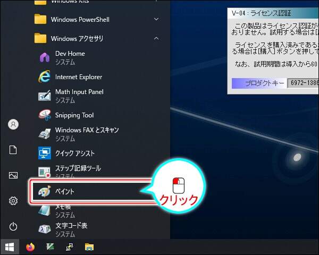The width and height of the screenshot is (319, 255).
Task: Open the Internet Explorer icon
Action: (x=44, y=76)
